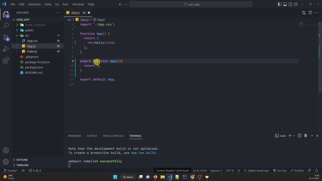Toggle the secondary side bar layout icon

click(x=290, y=5)
